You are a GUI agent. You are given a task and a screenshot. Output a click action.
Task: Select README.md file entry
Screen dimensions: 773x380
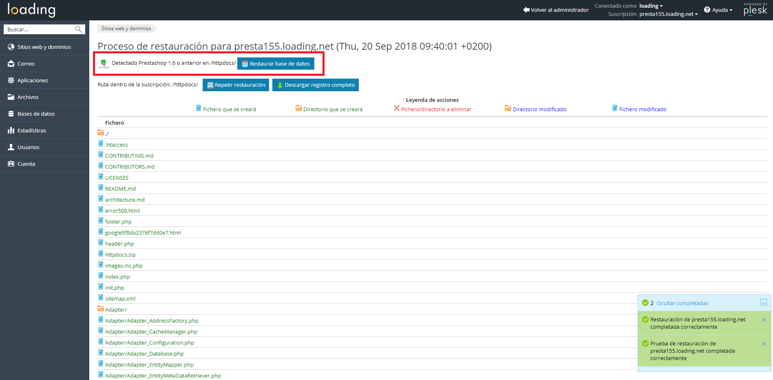(x=120, y=189)
